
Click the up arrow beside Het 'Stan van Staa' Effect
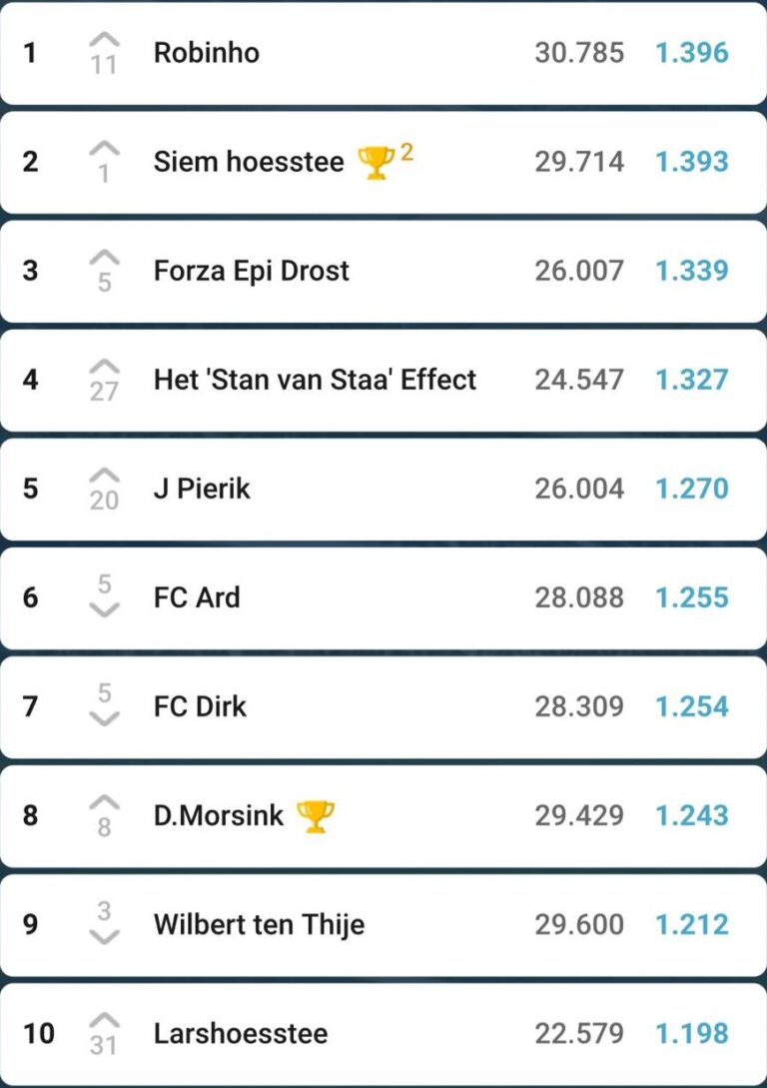pyautogui.click(x=104, y=369)
